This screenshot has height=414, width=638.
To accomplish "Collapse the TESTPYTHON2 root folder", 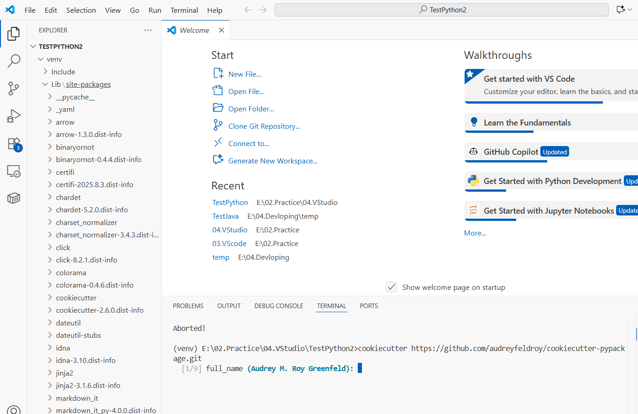I will 33,47.
